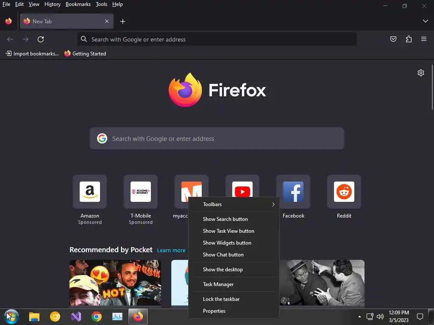Screen dimensions: 434x325
Task: Go forward with the forward arrow
Action: coord(25,39)
